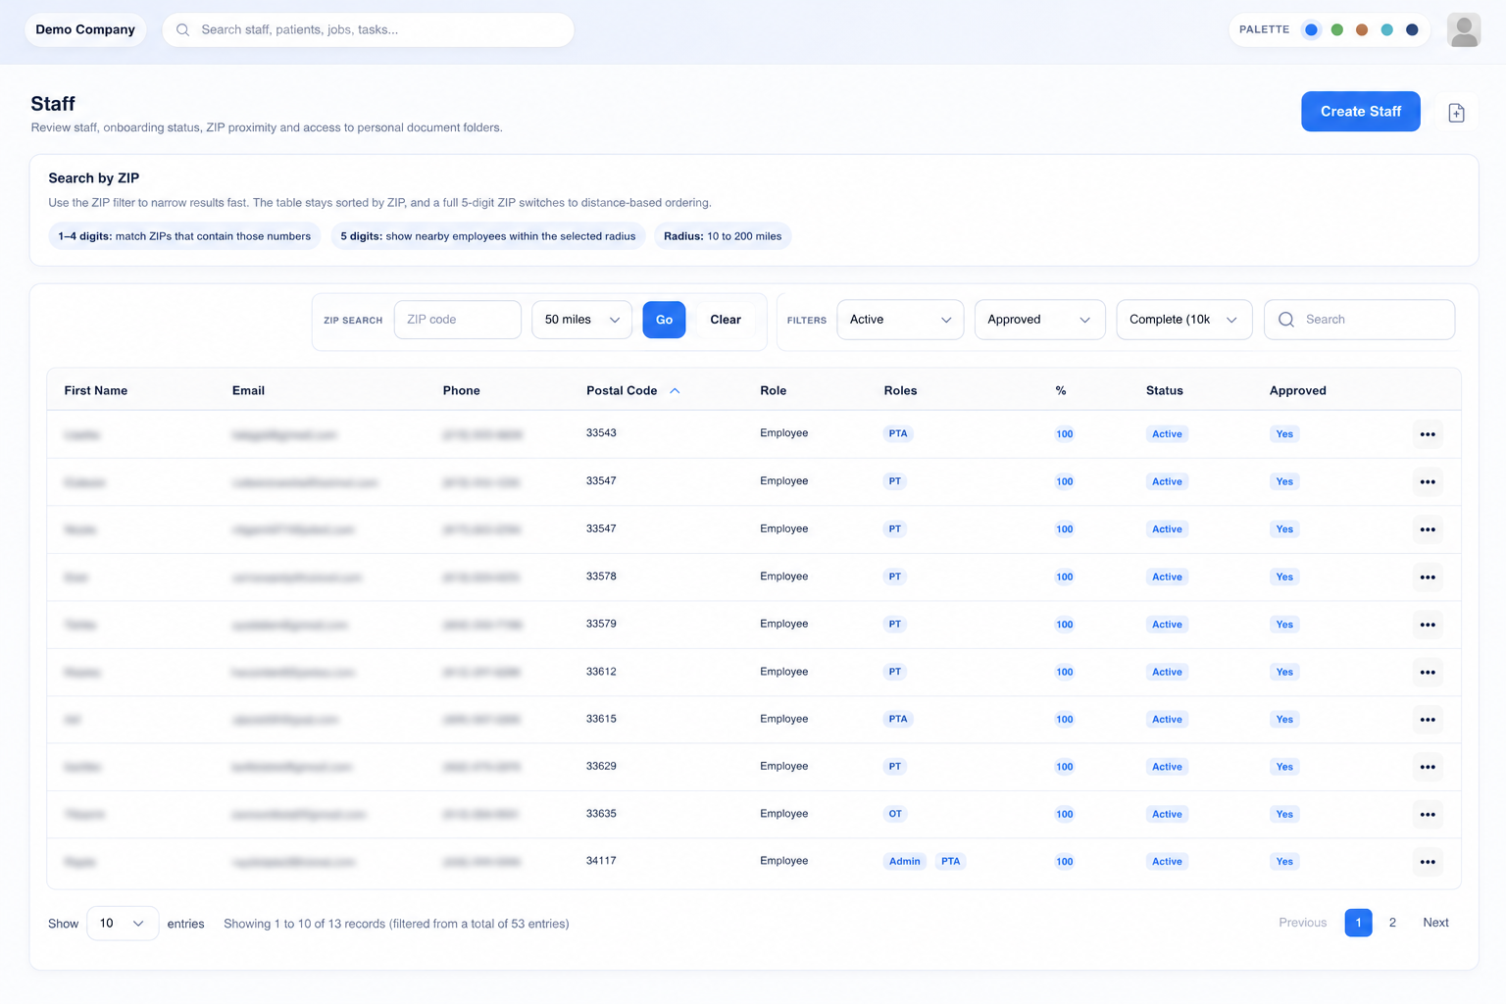Sort by Approved column header
Image resolution: width=1506 pixels, height=1004 pixels.
tap(1297, 390)
